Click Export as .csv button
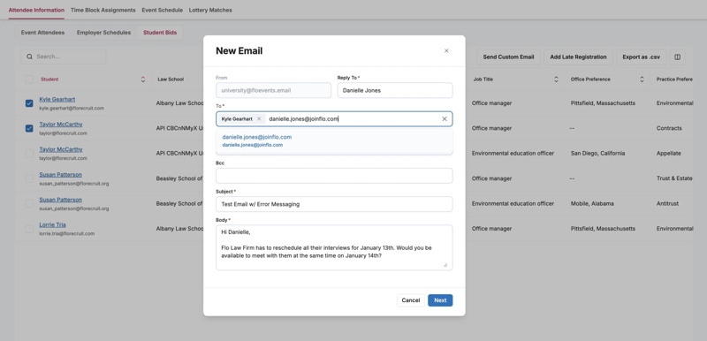This screenshot has width=707, height=341. (x=642, y=57)
